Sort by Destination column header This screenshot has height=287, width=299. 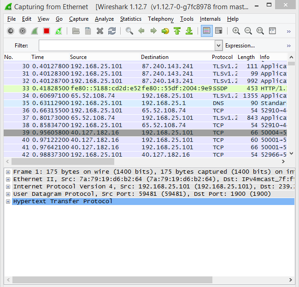[176, 57]
